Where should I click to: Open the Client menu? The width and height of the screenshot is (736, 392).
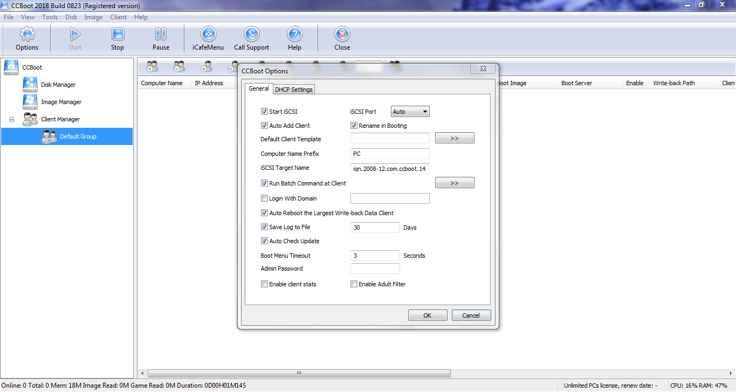[118, 17]
